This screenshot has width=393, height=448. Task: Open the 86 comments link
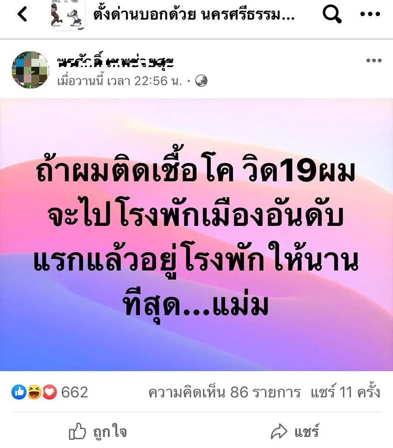point(225,392)
